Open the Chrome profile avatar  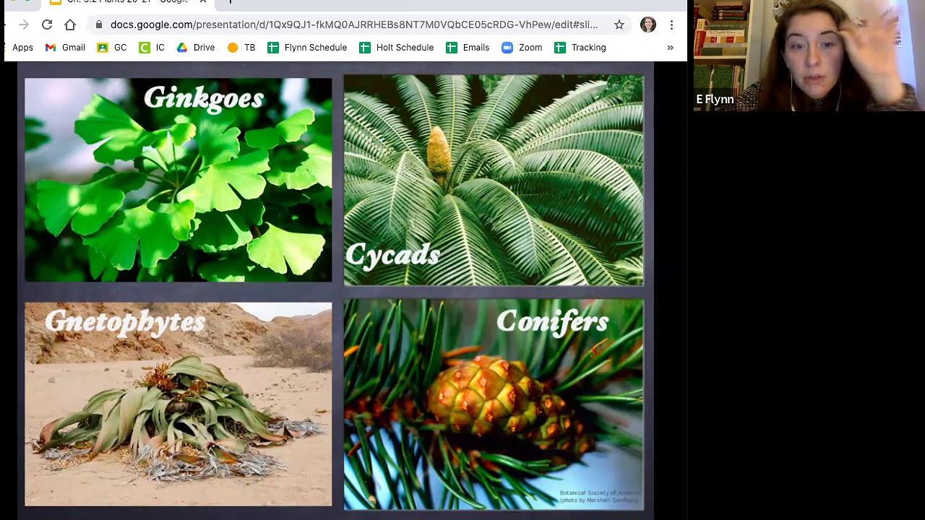(x=648, y=25)
